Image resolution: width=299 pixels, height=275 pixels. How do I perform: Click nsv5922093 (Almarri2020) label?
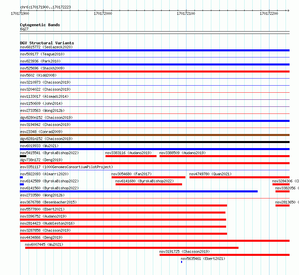pos(44,174)
